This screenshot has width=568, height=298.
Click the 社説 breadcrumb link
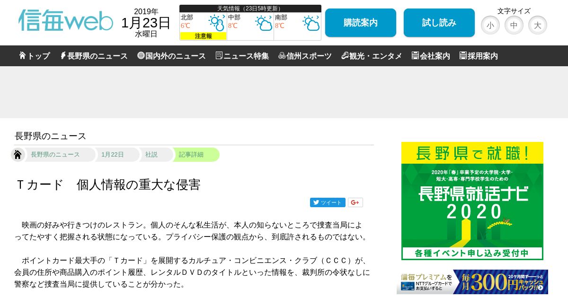coord(151,155)
